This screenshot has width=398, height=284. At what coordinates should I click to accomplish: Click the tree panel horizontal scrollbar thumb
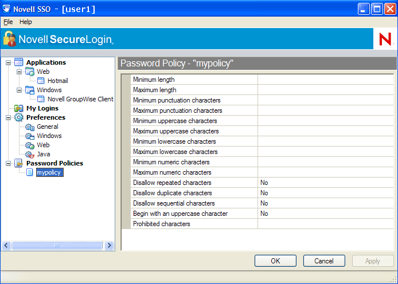click(x=57, y=245)
